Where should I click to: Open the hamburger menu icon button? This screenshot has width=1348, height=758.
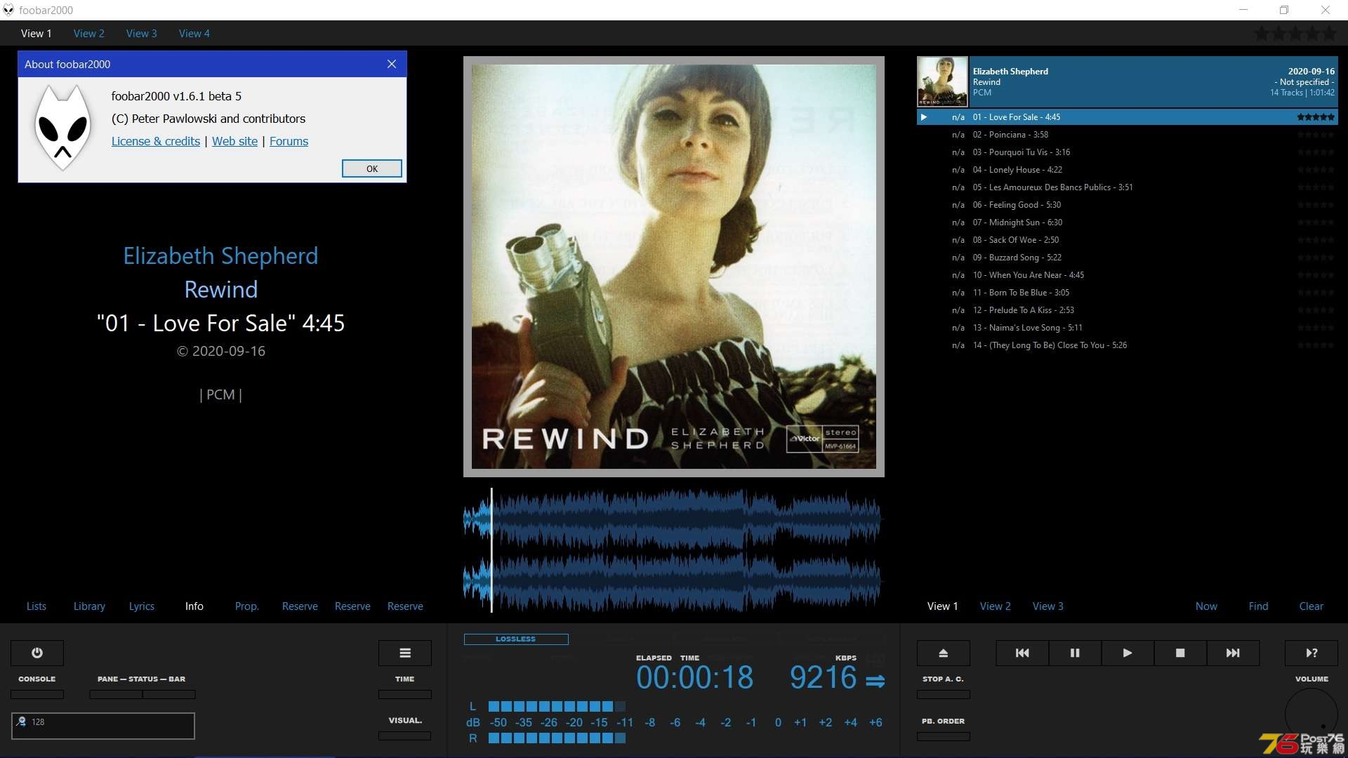pyautogui.click(x=405, y=653)
